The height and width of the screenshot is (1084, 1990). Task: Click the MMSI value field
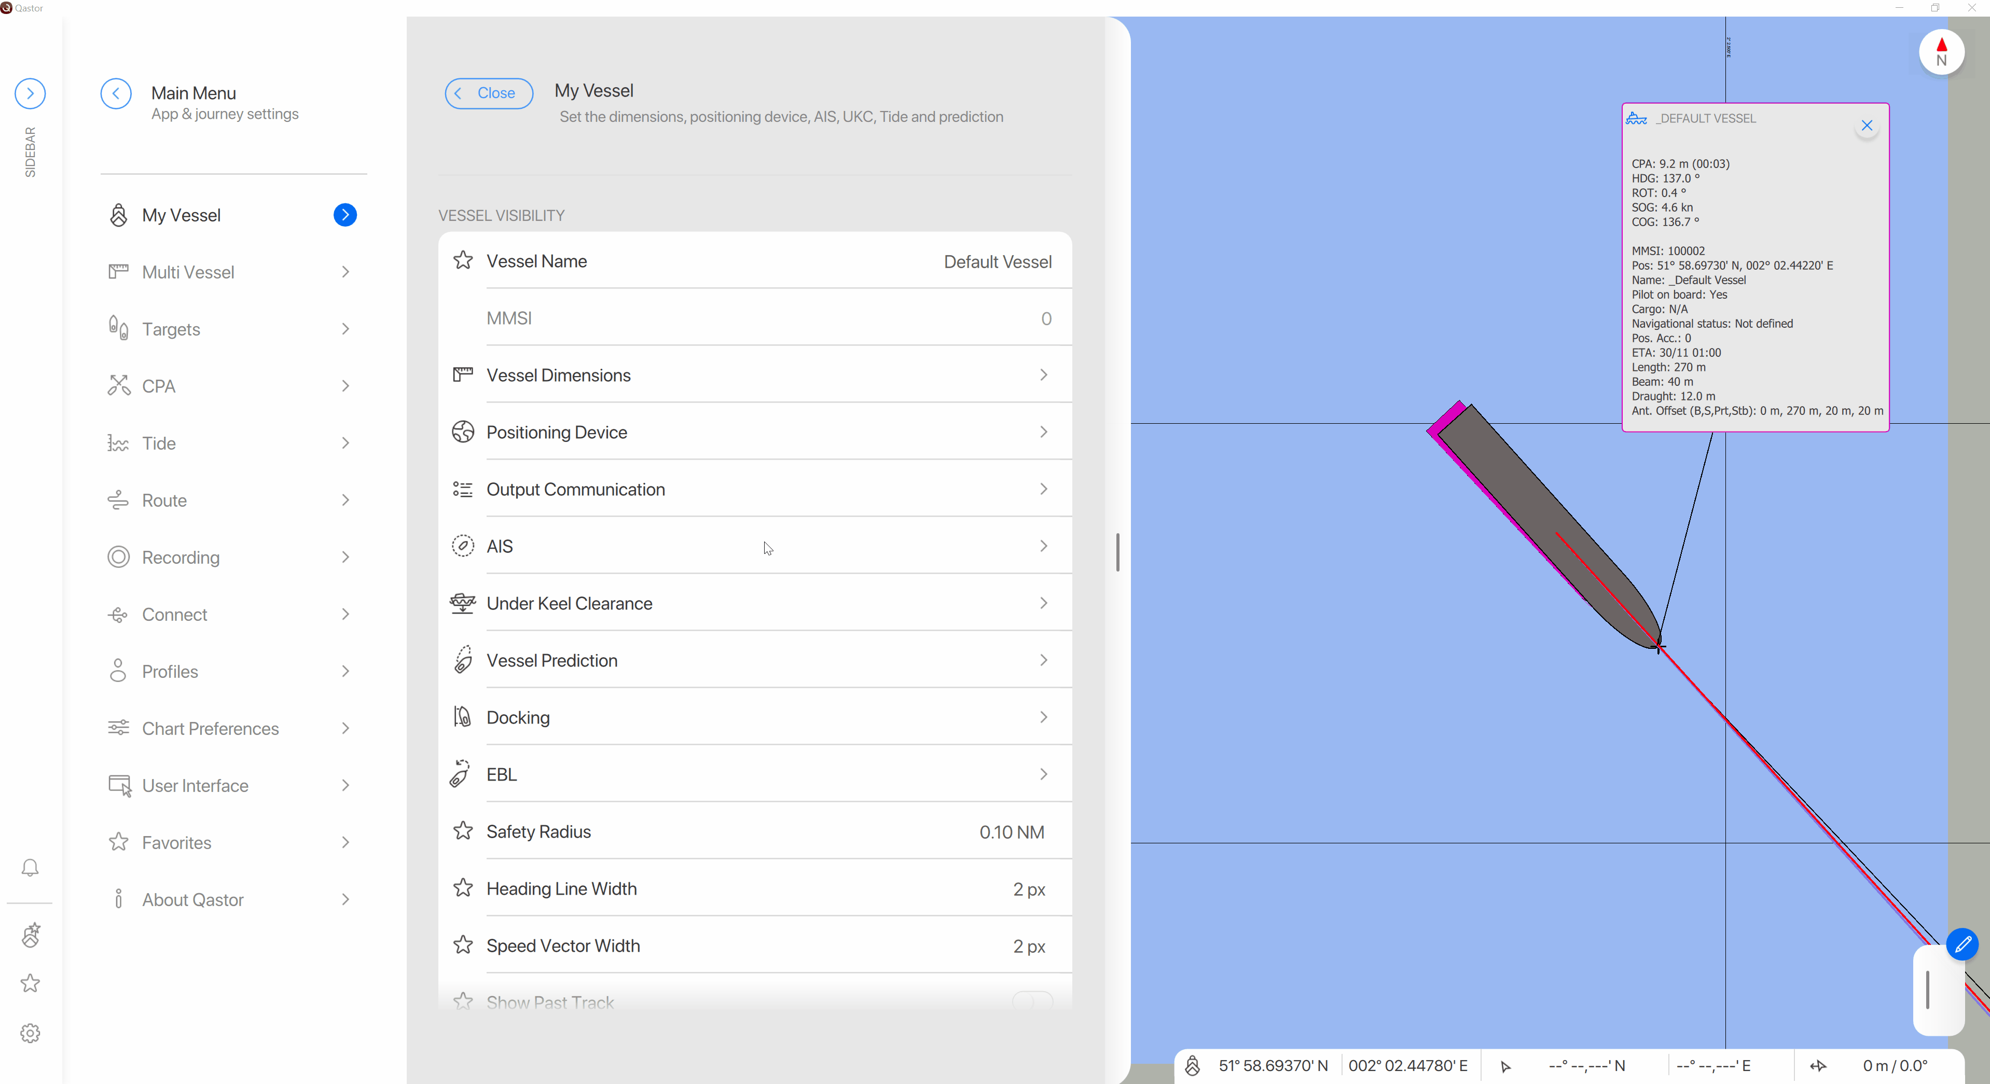pos(1046,317)
